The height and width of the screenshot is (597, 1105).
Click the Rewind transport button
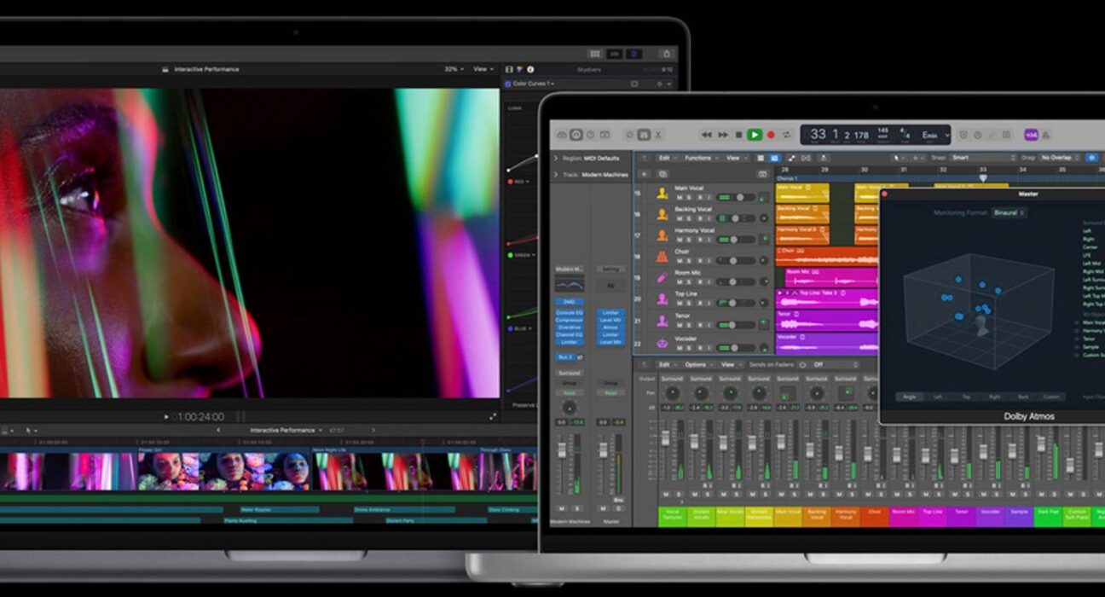pos(706,135)
